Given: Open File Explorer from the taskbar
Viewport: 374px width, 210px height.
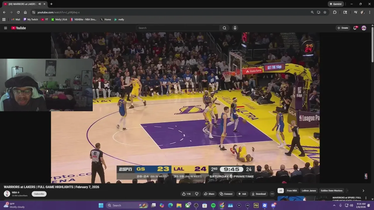Looking at the screenshot, I should pos(179,205).
